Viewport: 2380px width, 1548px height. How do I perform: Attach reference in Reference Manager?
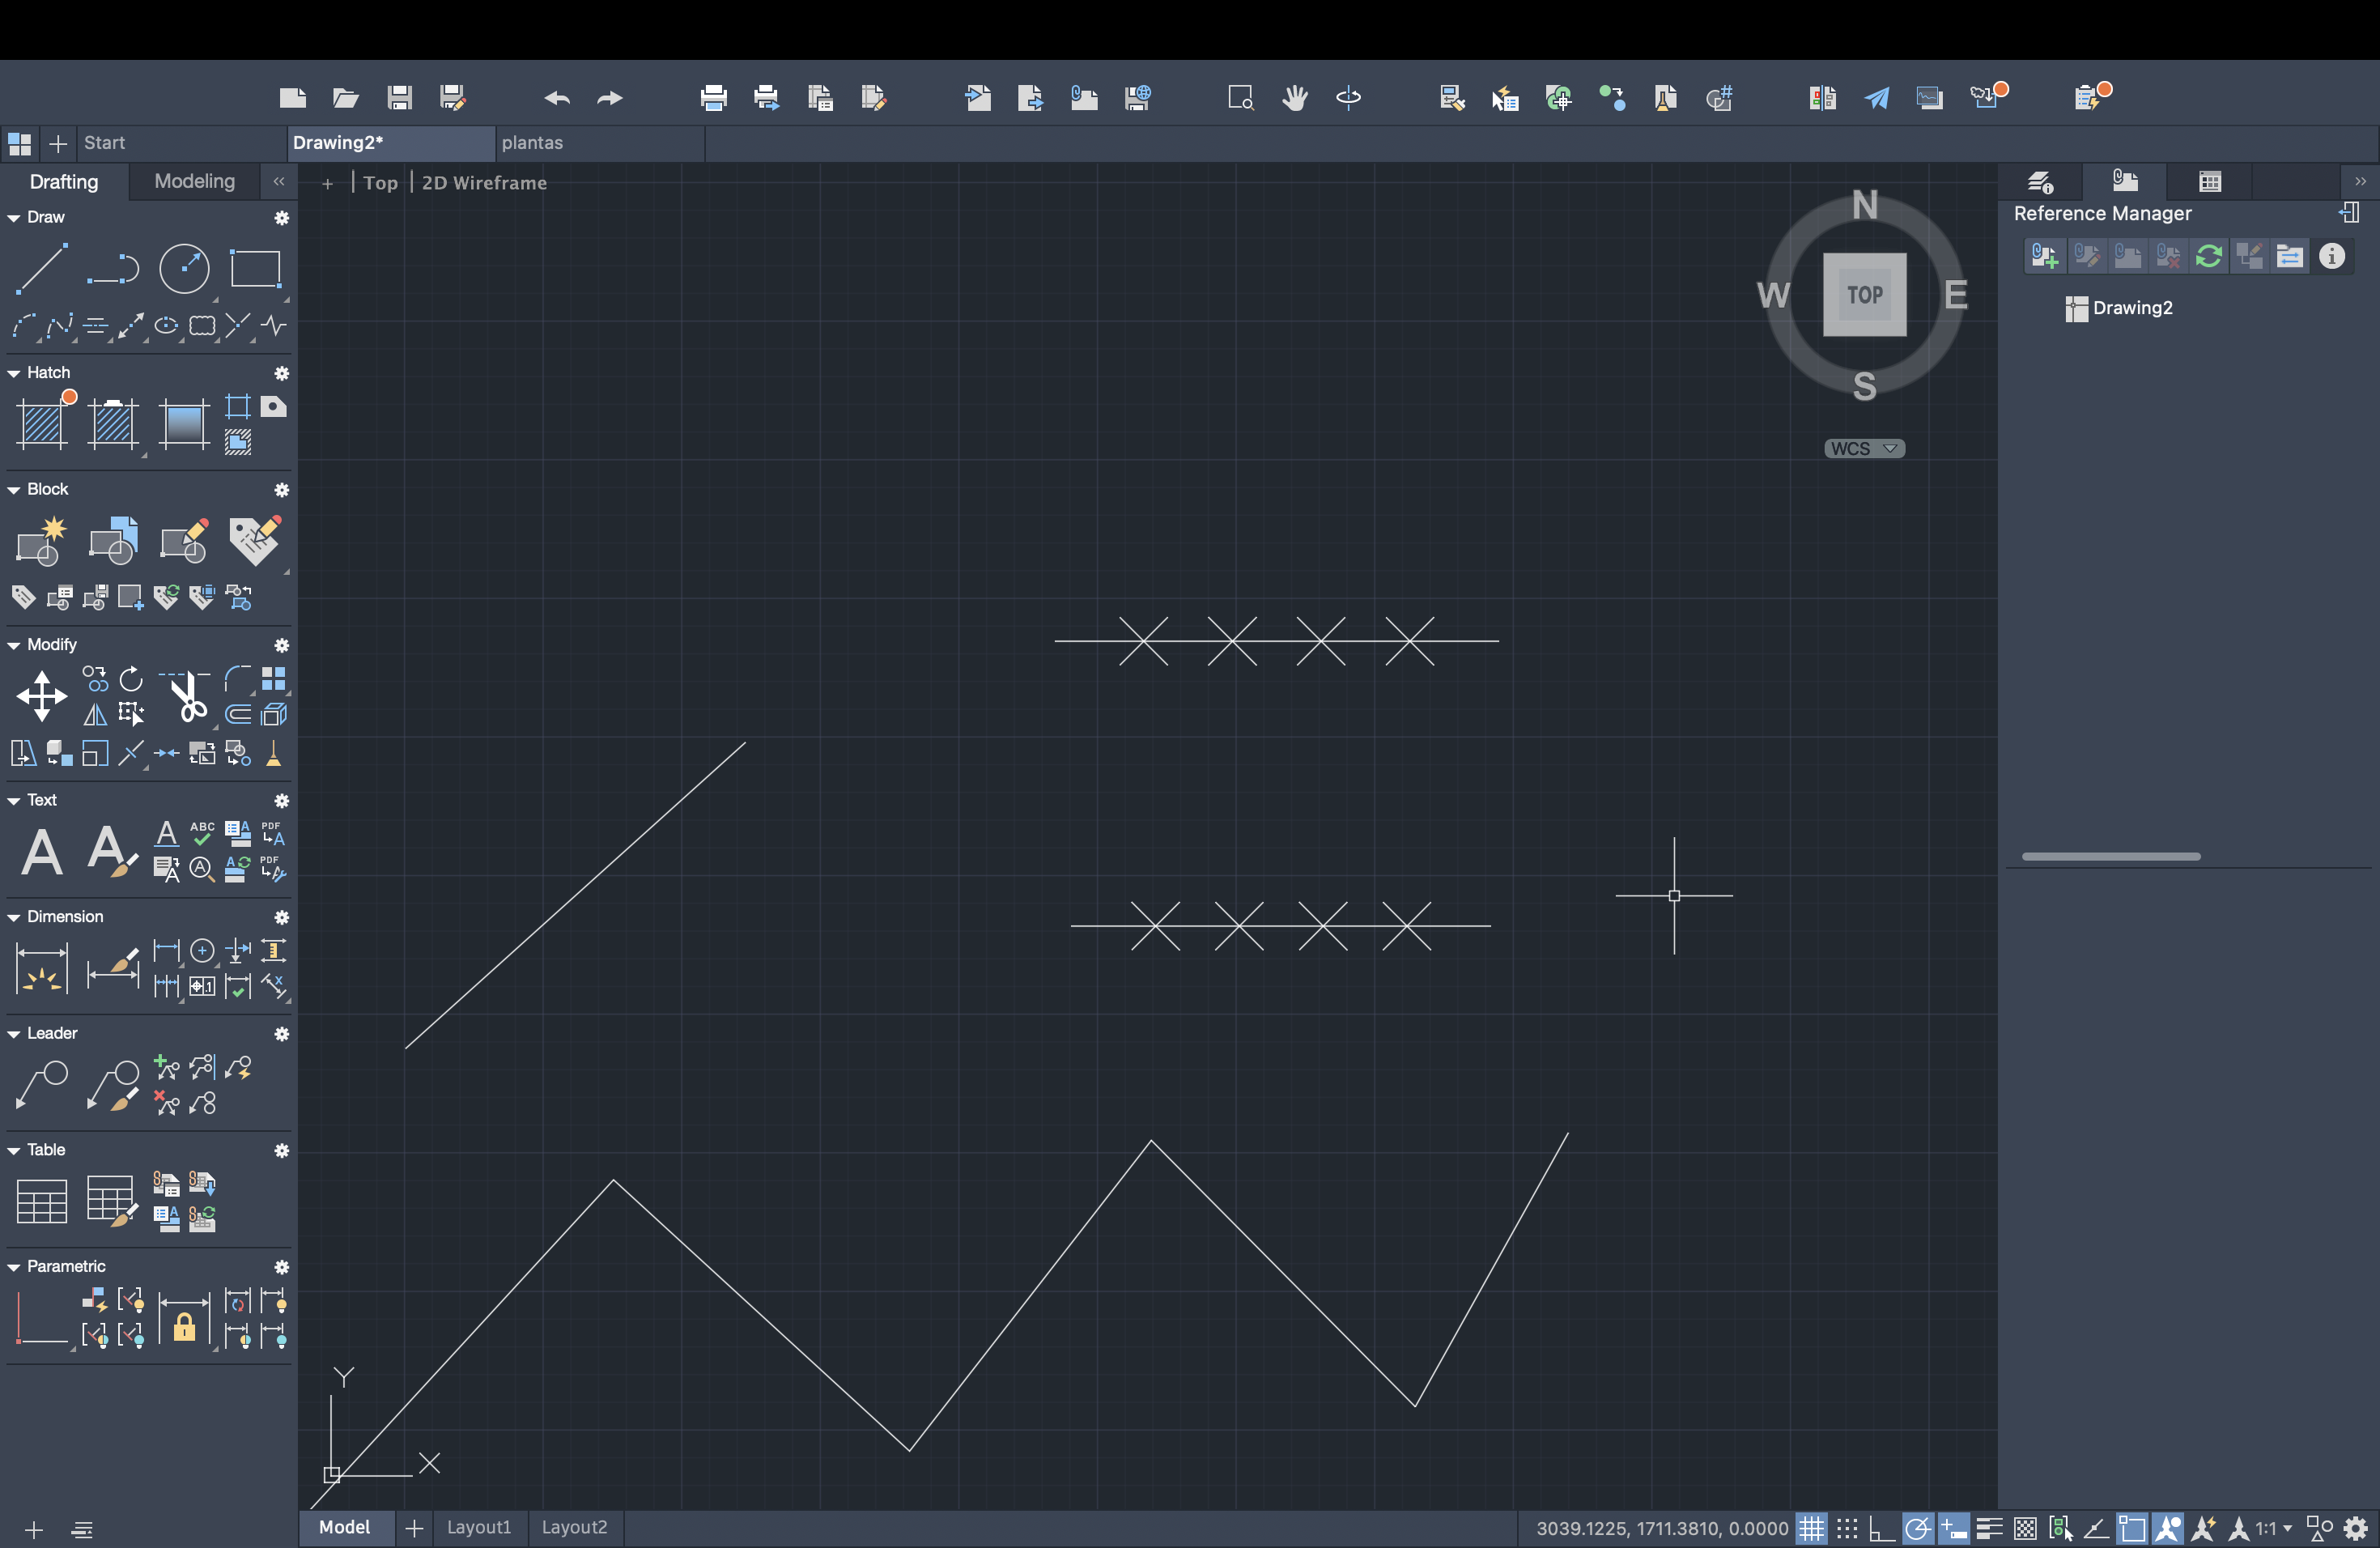tap(2044, 256)
